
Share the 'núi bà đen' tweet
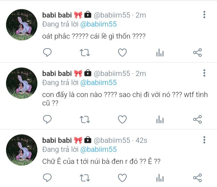coord(197,178)
